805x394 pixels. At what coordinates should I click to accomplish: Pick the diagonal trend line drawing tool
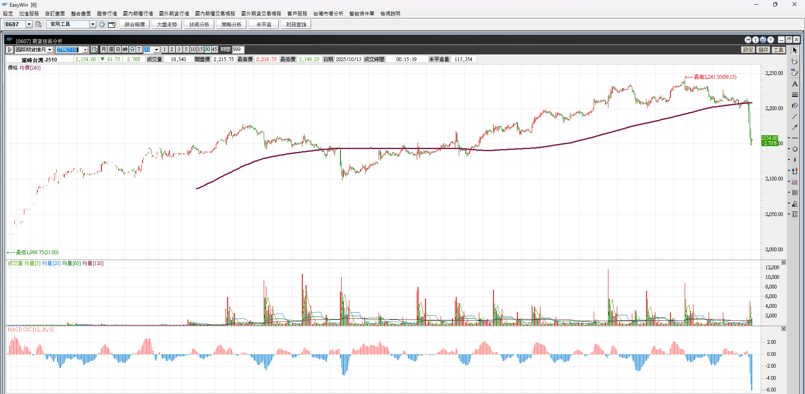(795, 116)
